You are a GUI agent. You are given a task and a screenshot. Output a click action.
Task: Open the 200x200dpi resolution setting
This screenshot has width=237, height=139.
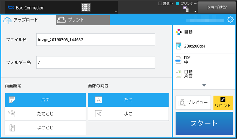click(x=204, y=46)
